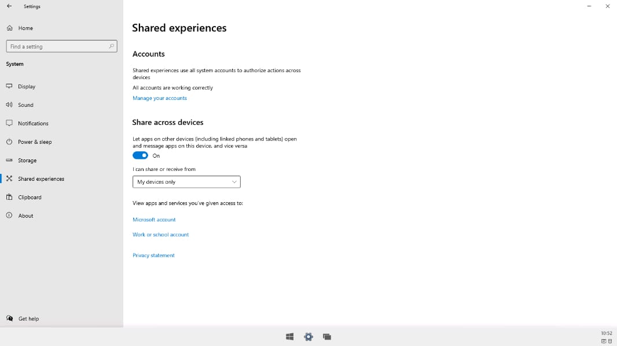Viewport: 617px width, 346px height.
Task: Click the Clipboard icon in sidebar
Action: tap(9, 197)
